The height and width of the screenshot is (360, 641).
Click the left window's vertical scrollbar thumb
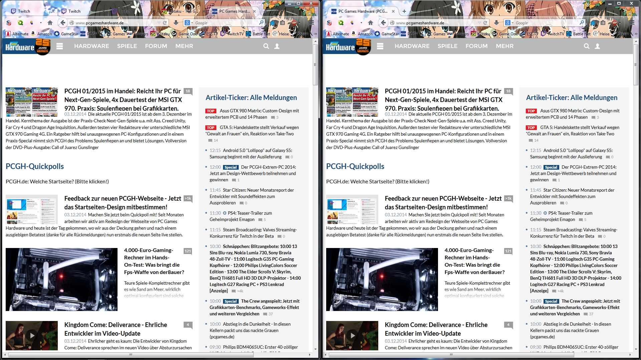coord(315,64)
